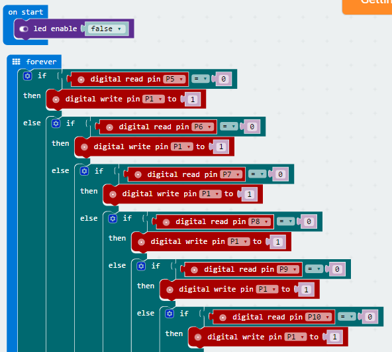Open the led enable false dropdown
This screenshot has width=392, height=352.
click(x=107, y=29)
